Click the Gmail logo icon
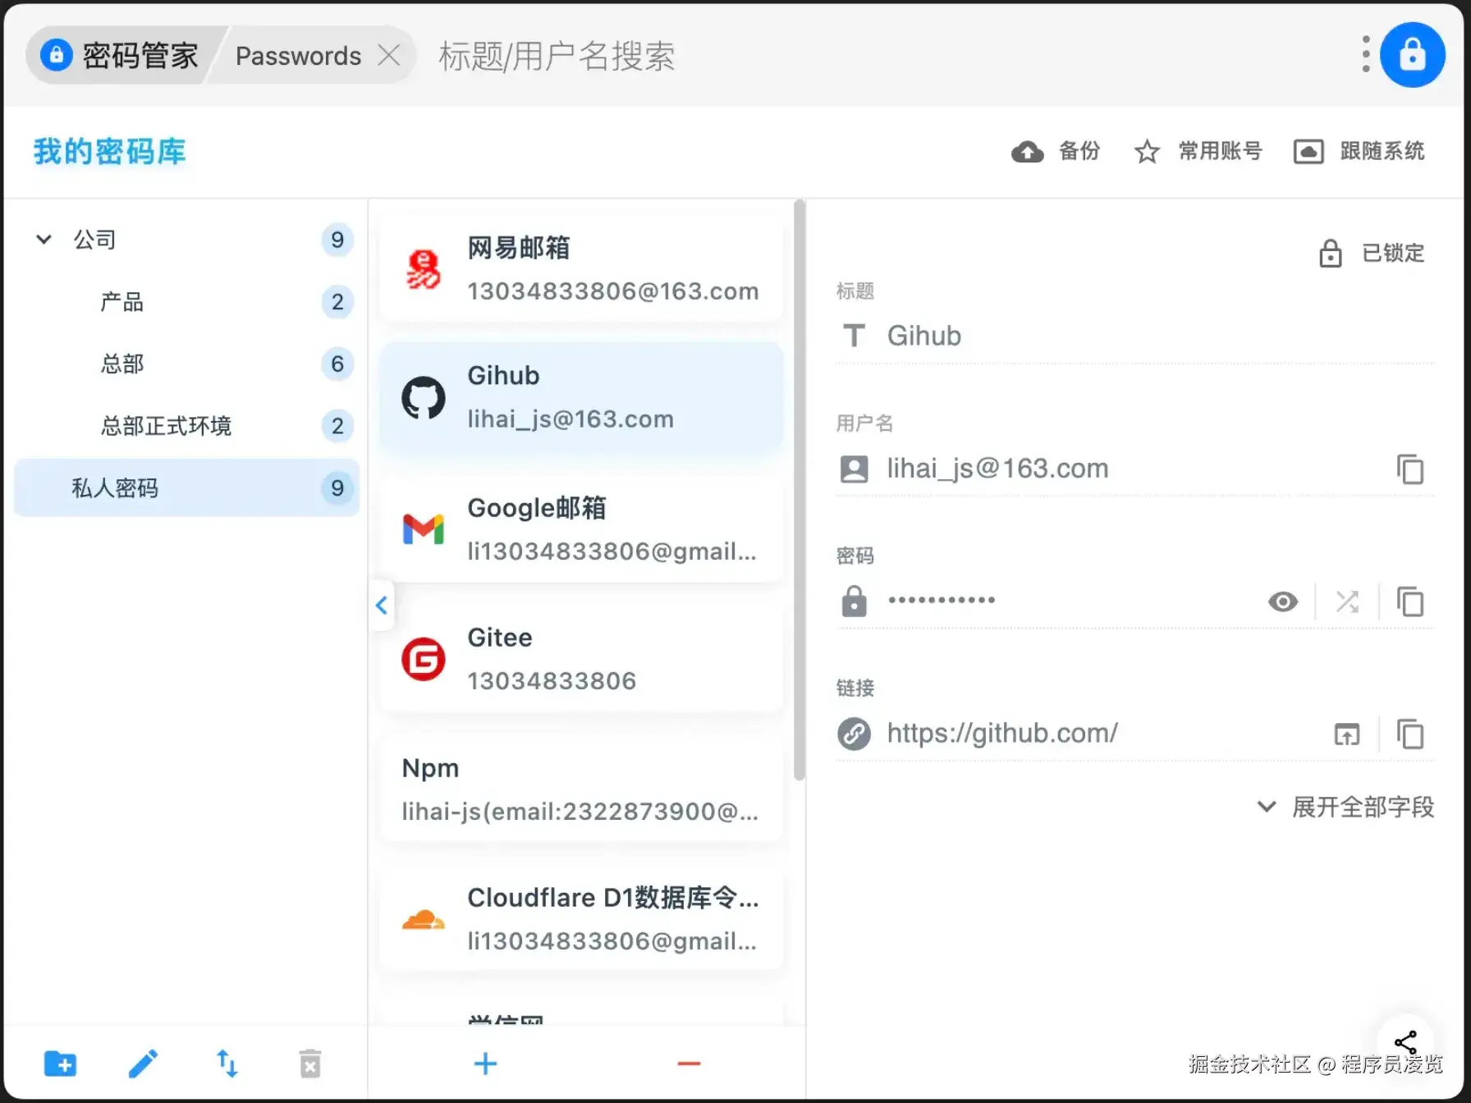Image resolution: width=1471 pixels, height=1103 pixels. [424, 529]
